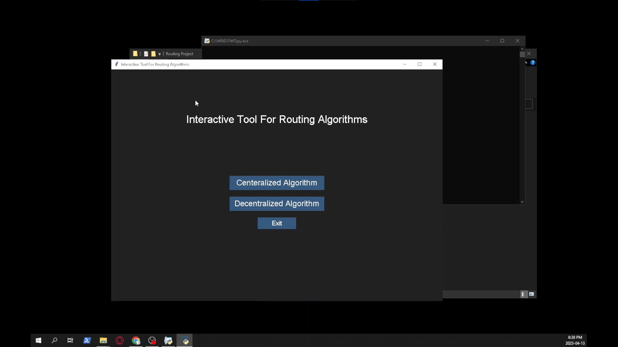
Task: Click the help question mark icon
Action: [x=533, y=63]
